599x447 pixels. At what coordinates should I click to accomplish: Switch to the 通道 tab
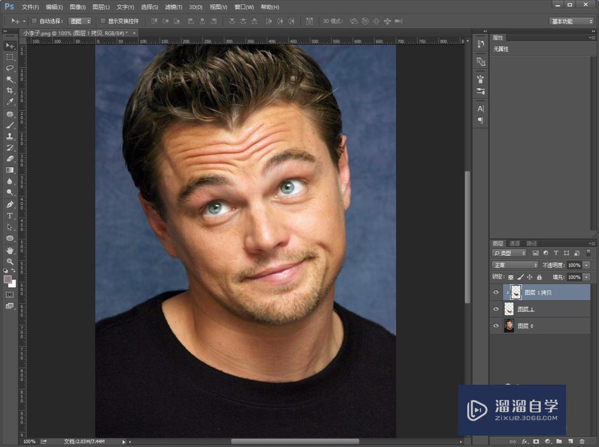pos(515,243)
